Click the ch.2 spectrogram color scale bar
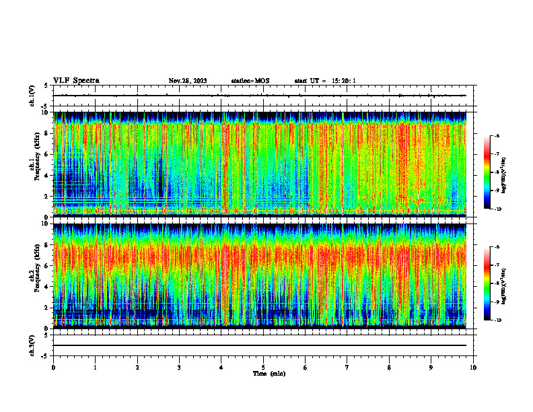The height and width of the screenshot is (412, 533). (x=487, y=283)
